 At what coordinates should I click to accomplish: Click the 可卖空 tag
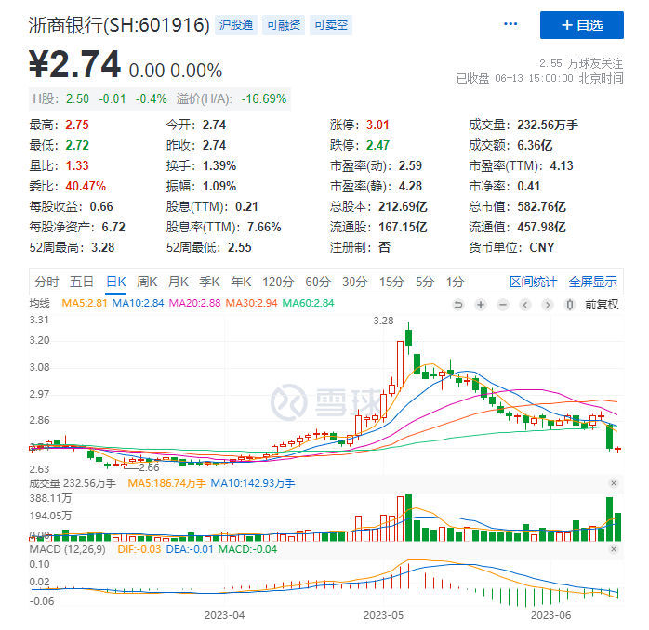(331, 25)
